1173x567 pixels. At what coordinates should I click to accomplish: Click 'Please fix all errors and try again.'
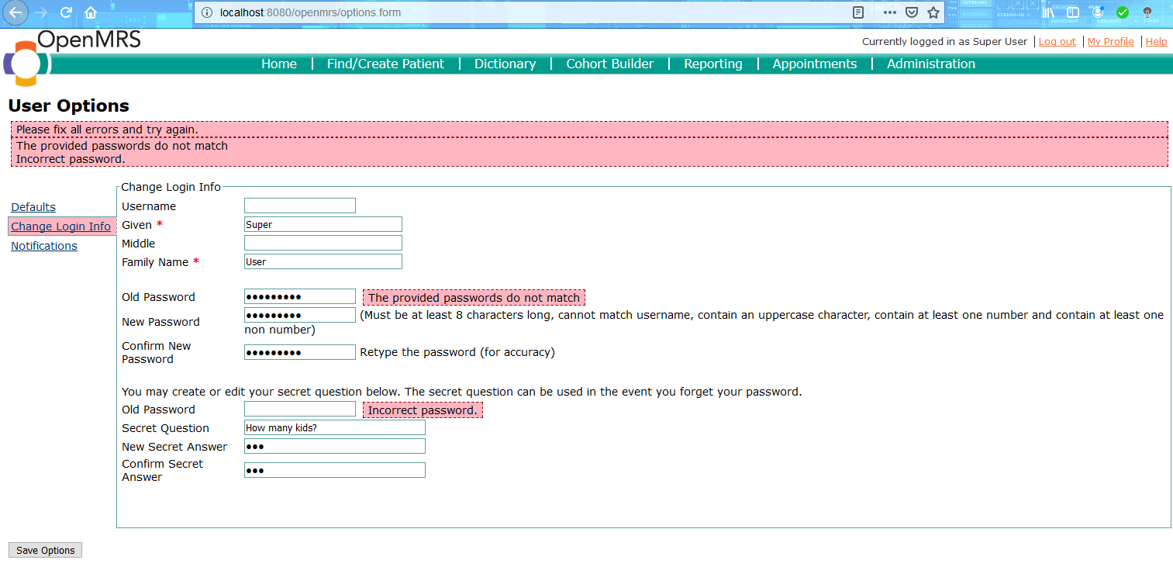point(107,130)
